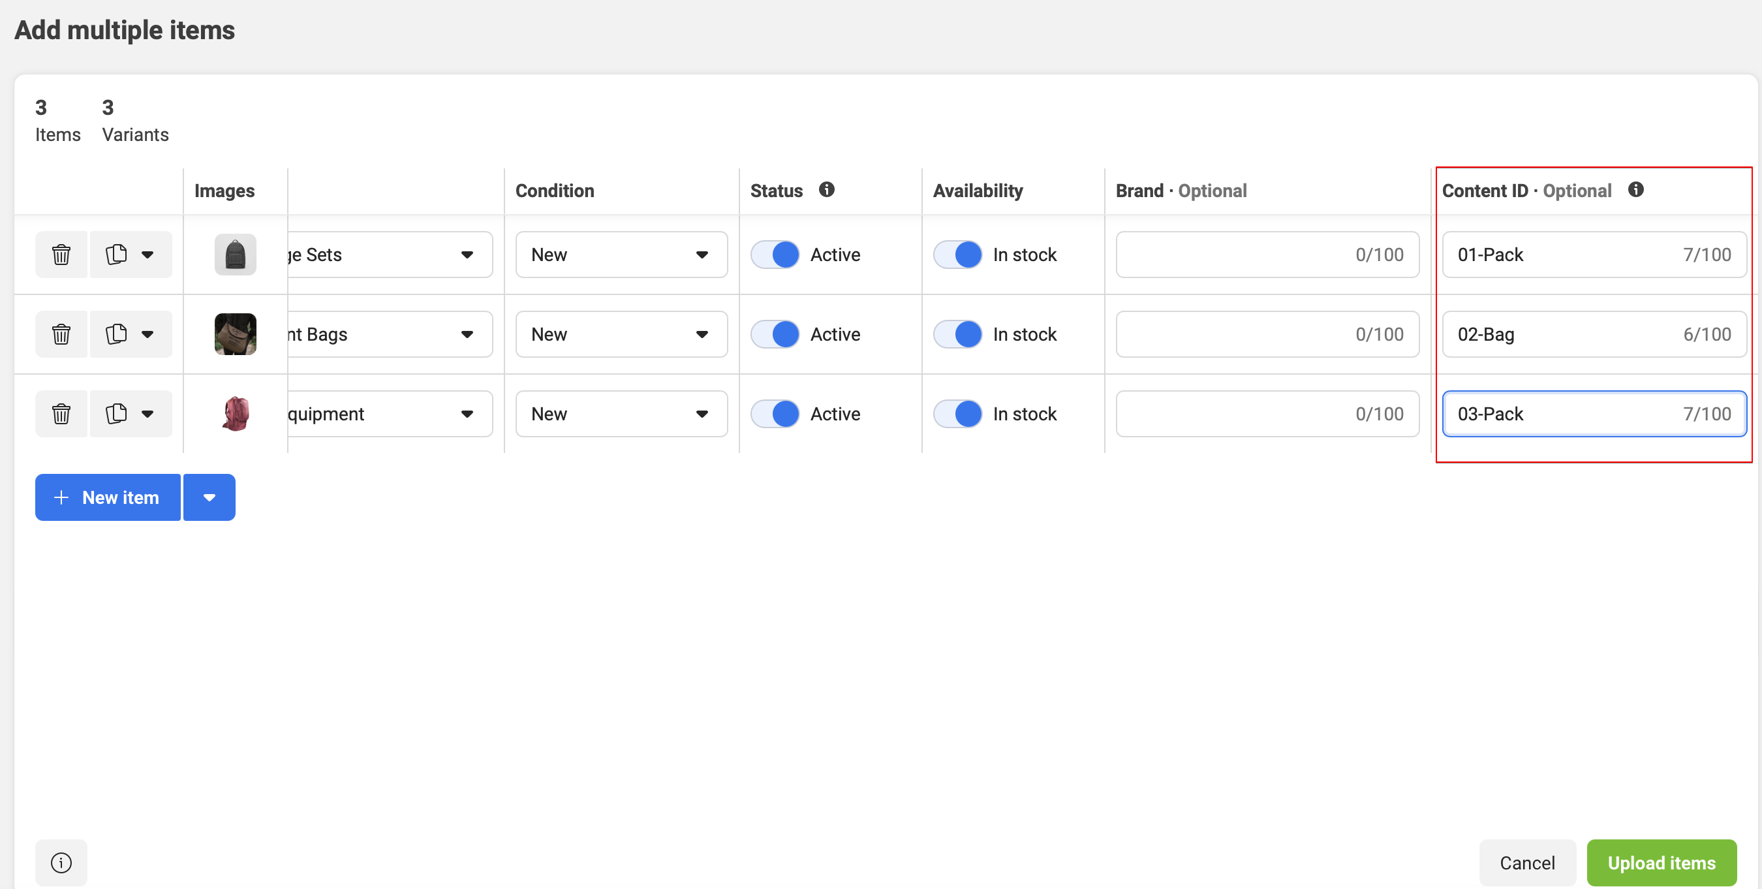
Task: Open Condition dropdown in first row
Action: [621, 255]
